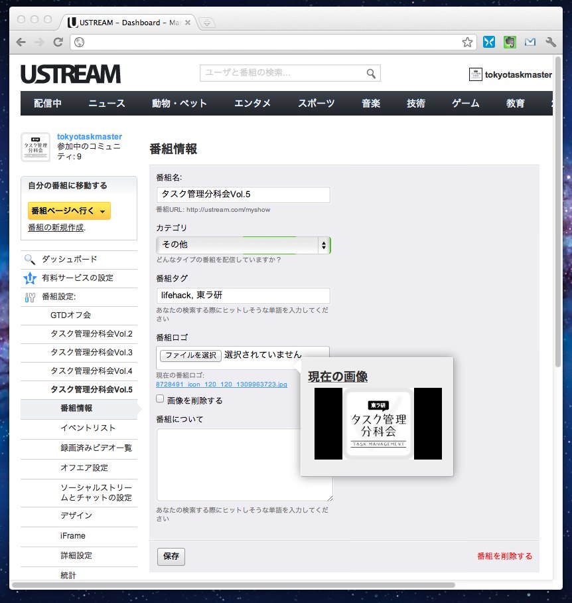The width and height of the screenshot is (572, 603).
Task: Focus the 番組タグ text field
Action: click(x=243, y=296)
